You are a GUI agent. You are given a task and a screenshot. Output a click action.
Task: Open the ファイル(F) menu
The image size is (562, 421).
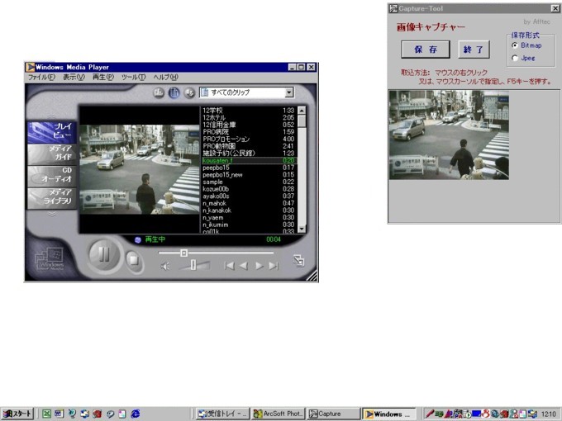click(41, 78)
